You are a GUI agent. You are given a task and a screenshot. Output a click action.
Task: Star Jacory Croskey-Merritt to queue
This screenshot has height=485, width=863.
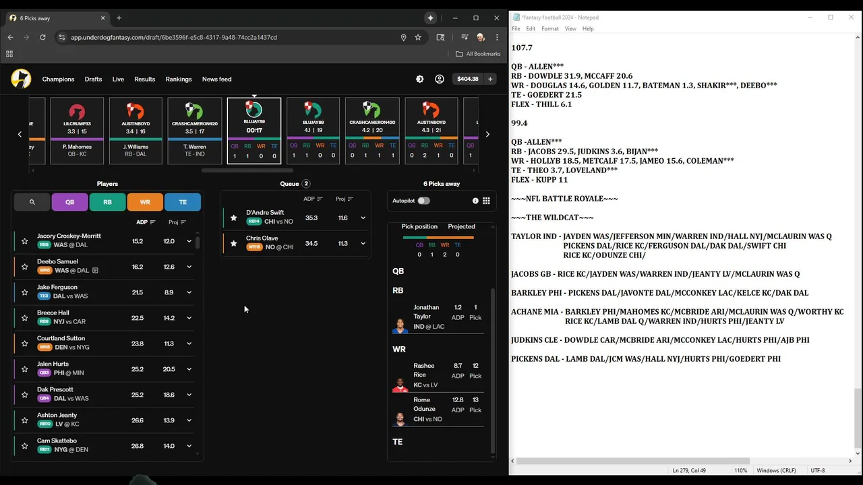(x=25, y=241)
